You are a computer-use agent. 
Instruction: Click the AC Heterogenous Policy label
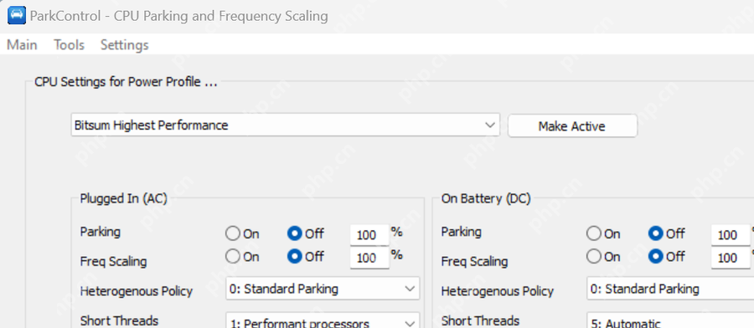click(x=136, y=291)
